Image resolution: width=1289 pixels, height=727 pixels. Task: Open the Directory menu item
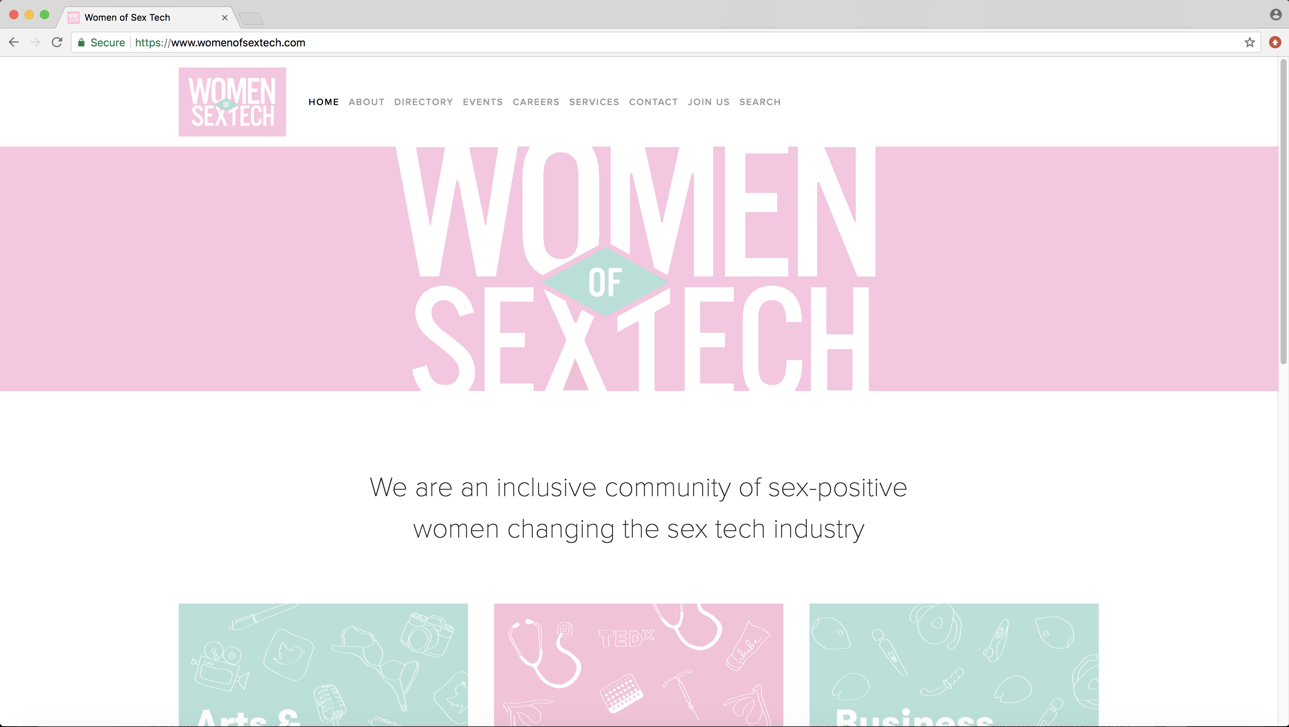(423, 102)
